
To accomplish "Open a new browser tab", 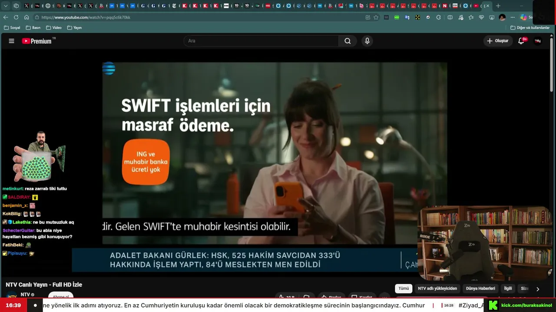I will click(x=498, y=6).
